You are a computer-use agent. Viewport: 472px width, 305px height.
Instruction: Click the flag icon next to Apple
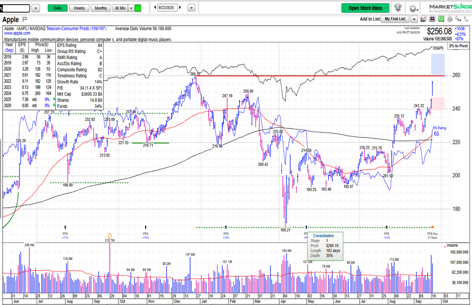(x=25, y=20)
